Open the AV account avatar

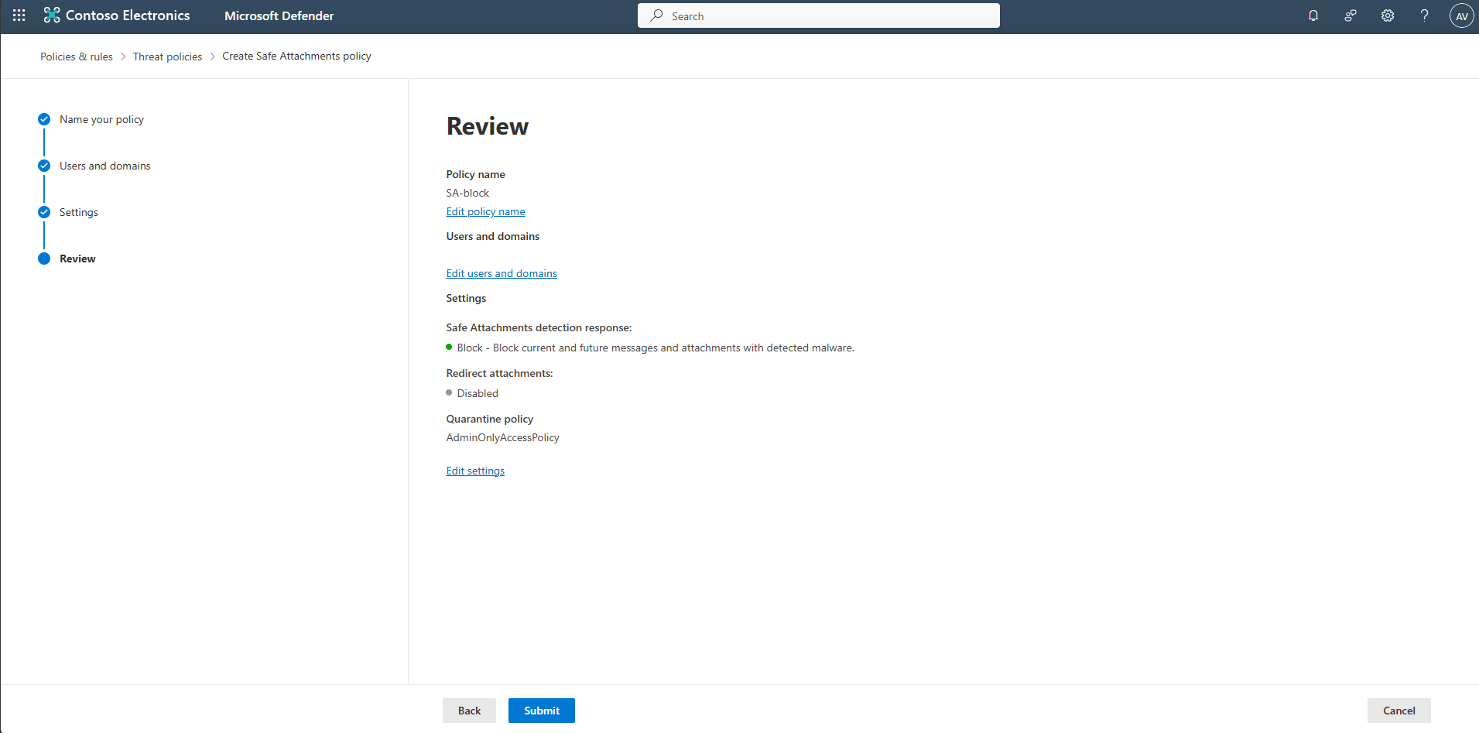[x=1462, y=15]
